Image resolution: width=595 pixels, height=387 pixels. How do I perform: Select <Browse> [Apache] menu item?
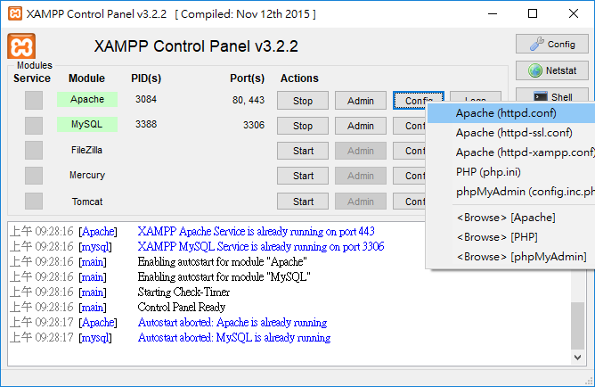tap(505, 218)
